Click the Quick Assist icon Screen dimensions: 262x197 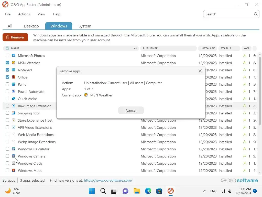point(14,99)
